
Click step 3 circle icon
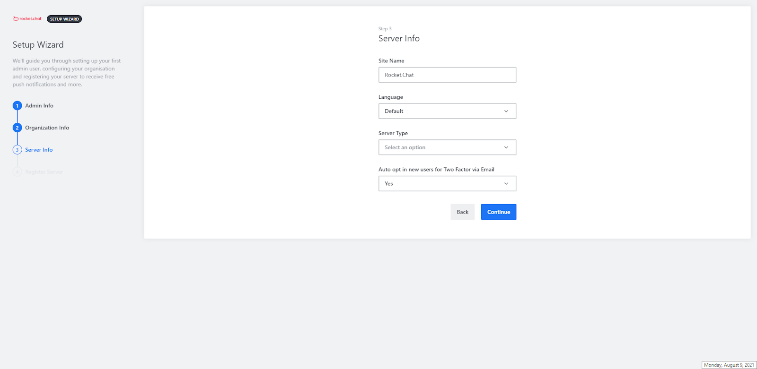tap(18, 150)
